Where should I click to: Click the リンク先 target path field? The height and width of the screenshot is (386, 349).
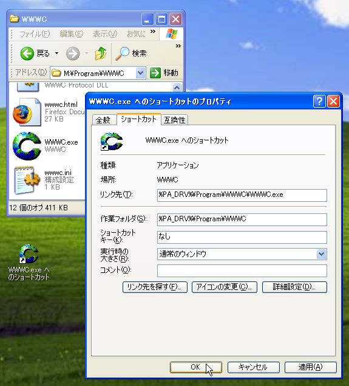click(x=242, y=195)
